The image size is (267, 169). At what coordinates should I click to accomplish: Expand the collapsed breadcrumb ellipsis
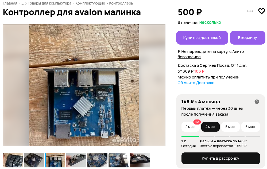point(22,3)
